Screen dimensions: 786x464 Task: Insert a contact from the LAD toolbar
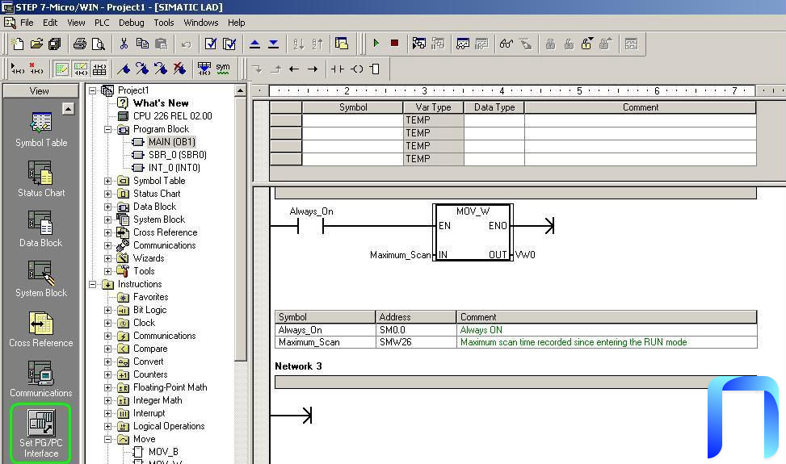coord(338,69)
